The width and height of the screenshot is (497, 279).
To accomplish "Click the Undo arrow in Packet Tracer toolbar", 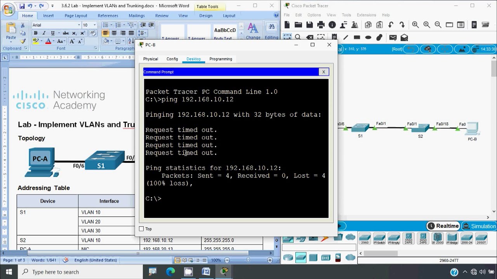I will 391,25.
